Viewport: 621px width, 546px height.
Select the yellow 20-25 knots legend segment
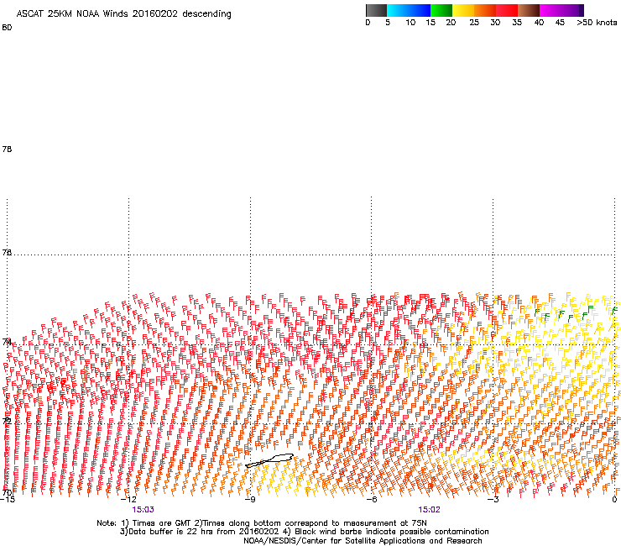coord(463,10)
